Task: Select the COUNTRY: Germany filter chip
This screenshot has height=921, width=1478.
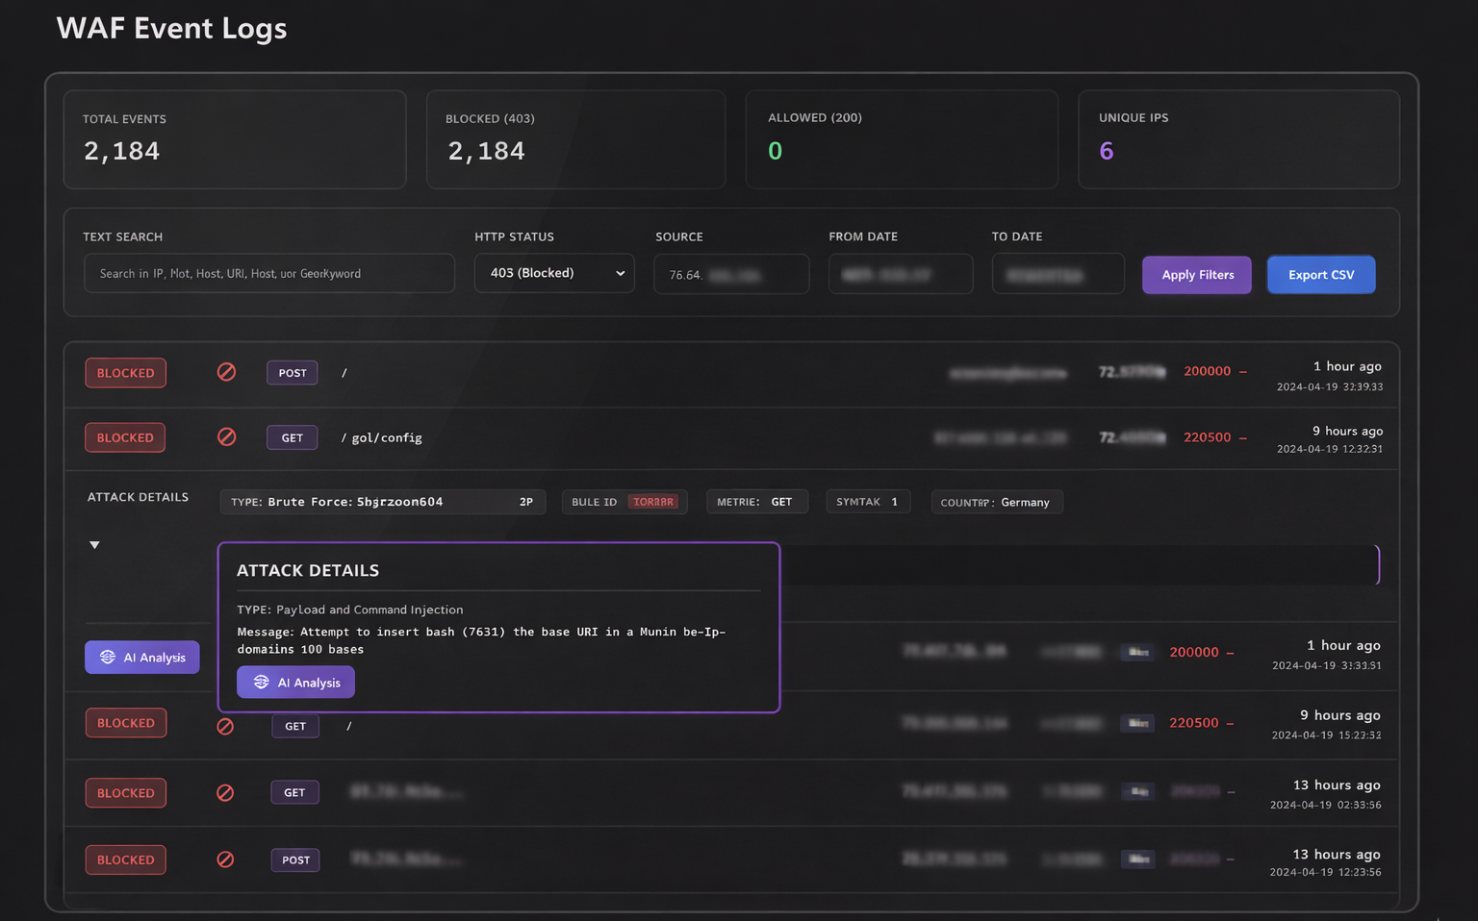Action: [x=996, y=501]
